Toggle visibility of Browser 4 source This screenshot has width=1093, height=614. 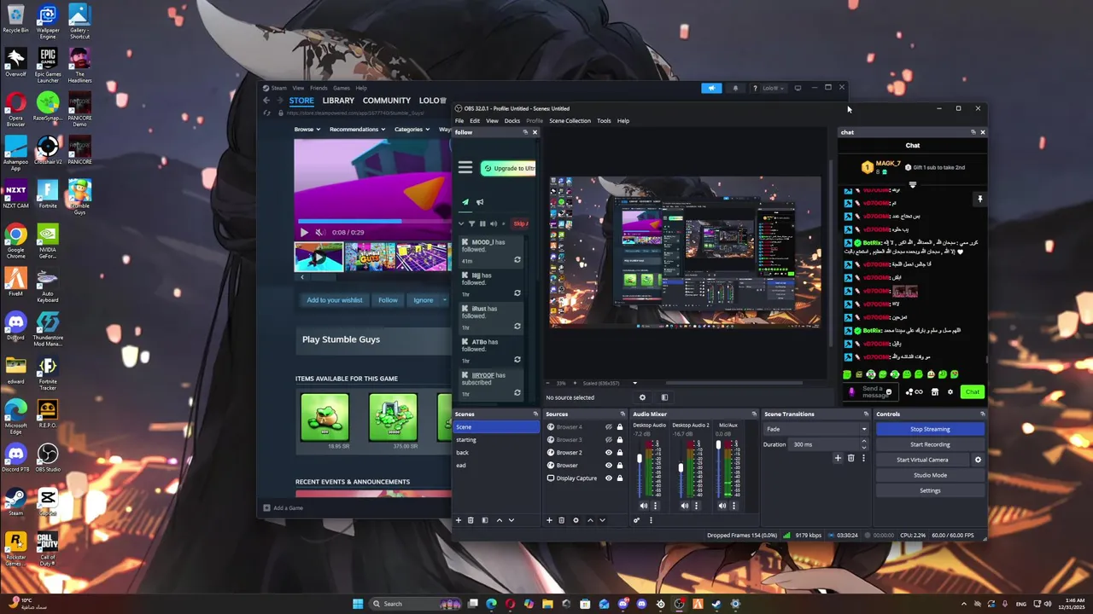tap(609, 427)
